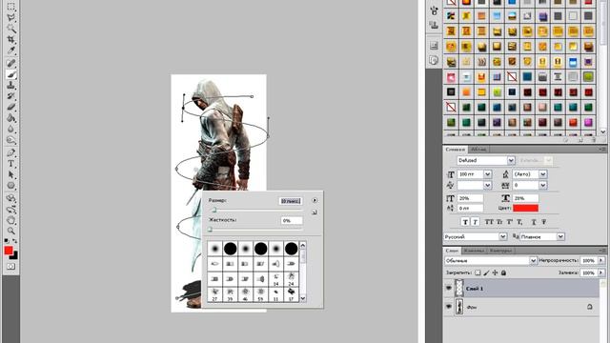Toggle Faux Bold text style

click(465, 222)
